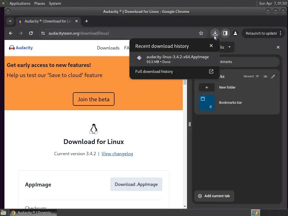
Task: Click the Linux penguin icon
Action: coord(94,129)
